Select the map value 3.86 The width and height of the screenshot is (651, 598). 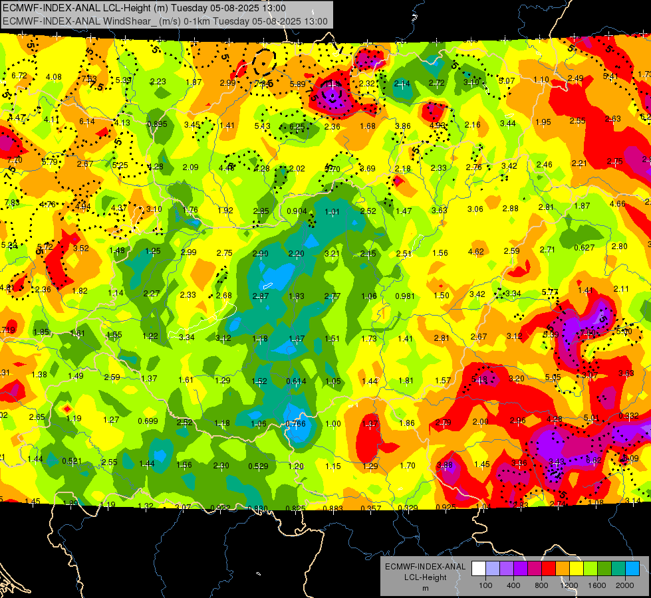(x=403, y=126)
